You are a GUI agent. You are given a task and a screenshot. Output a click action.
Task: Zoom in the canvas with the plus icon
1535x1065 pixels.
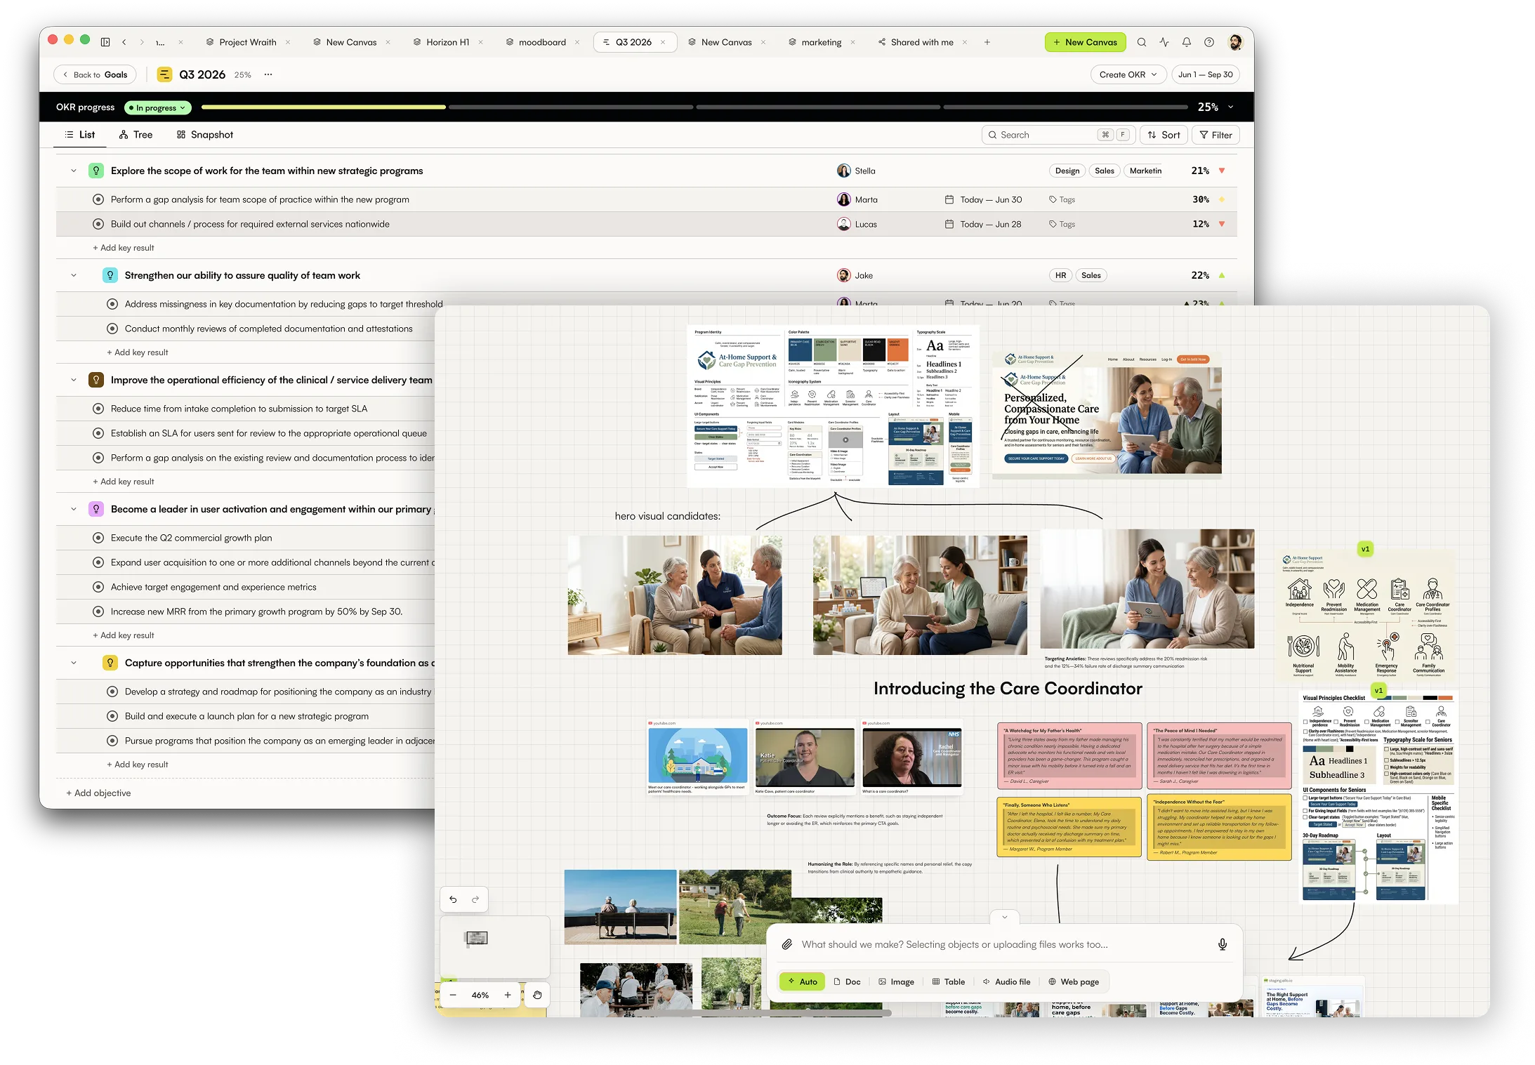pyautogui.click(x=508, y=995)
